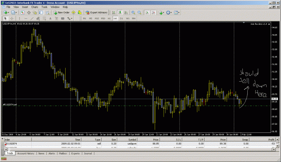
Task: Switch to M1 timeframe
Action: (x=85, y=18)
